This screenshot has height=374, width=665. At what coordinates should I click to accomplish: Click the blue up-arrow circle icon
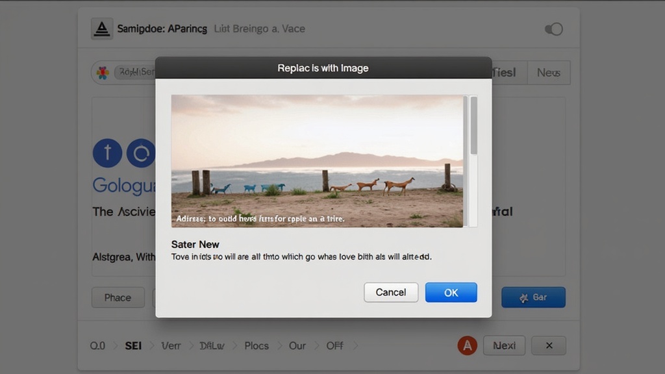point(107,153)
